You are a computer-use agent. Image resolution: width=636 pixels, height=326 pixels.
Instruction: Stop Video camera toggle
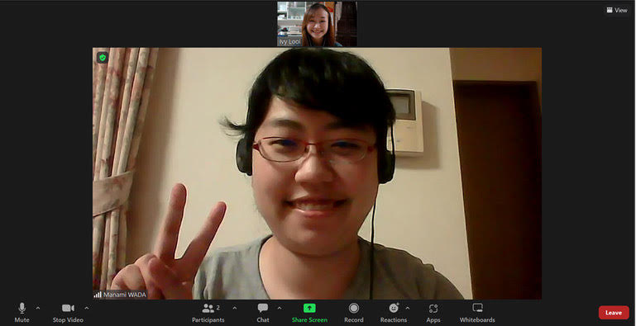click(68, 308)
